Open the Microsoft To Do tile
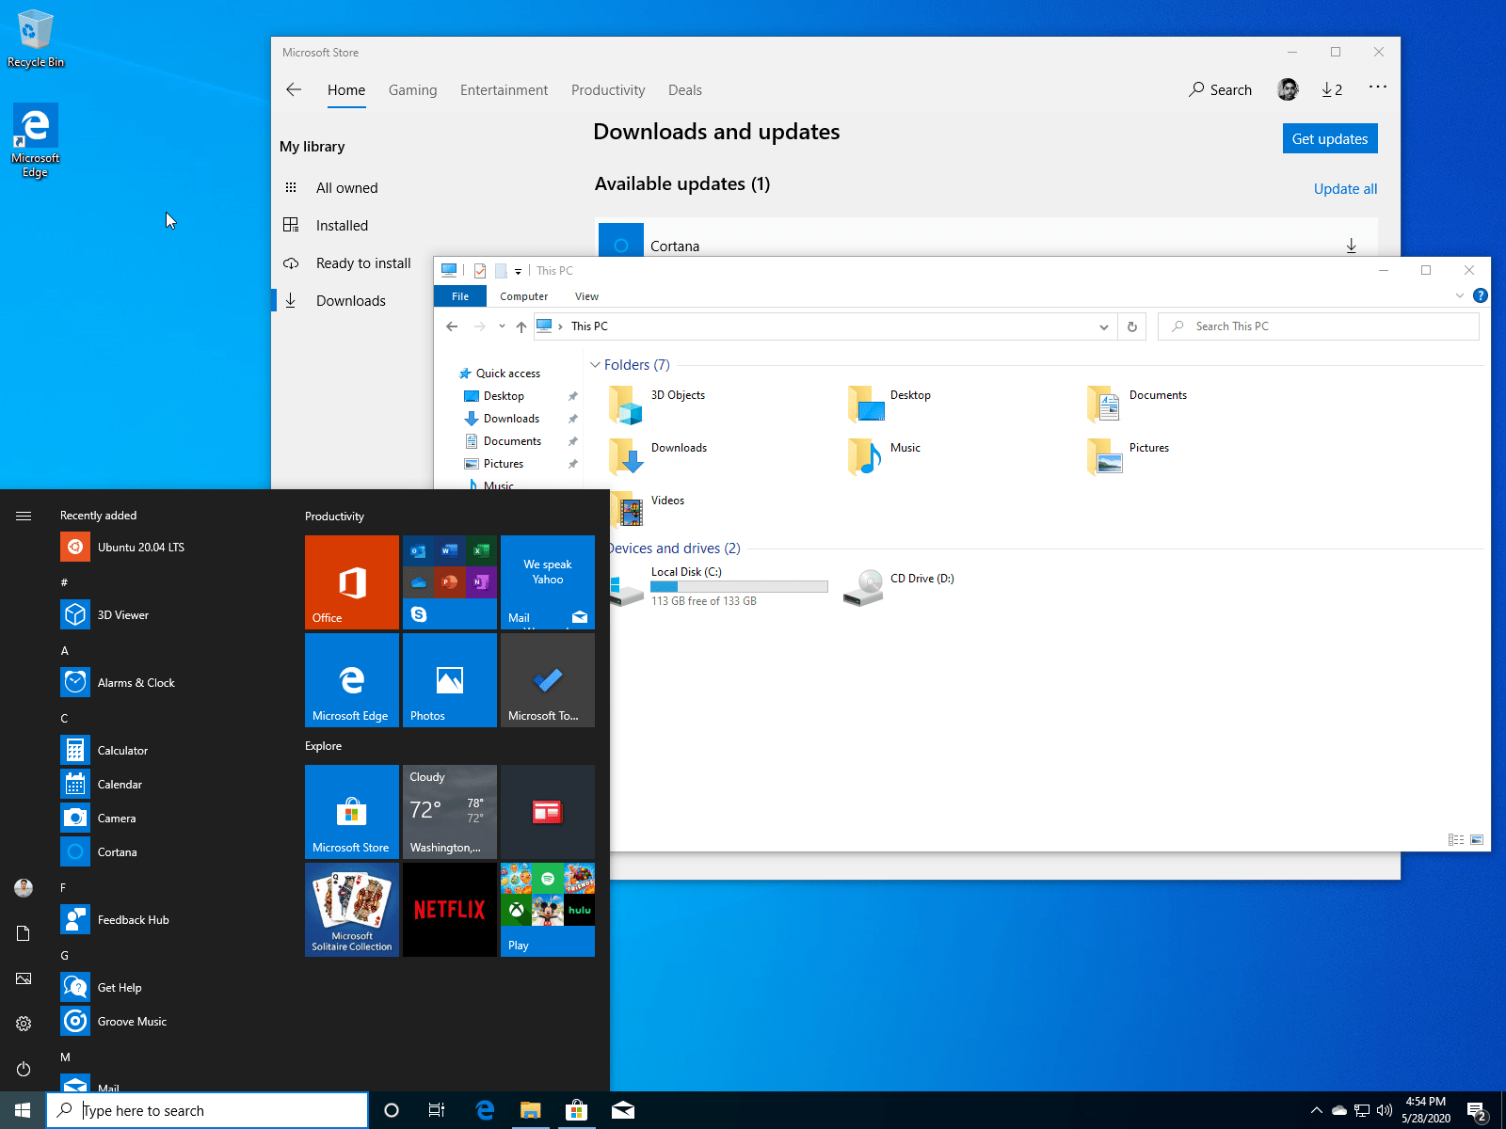Screen dimensions: 1506x1129 point(548,680)
